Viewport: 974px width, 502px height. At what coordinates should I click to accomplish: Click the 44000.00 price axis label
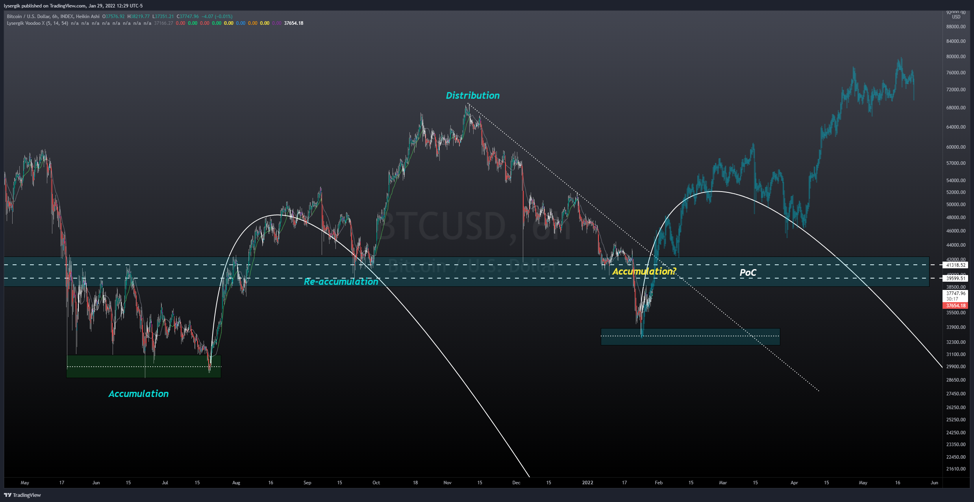(956, 245)
